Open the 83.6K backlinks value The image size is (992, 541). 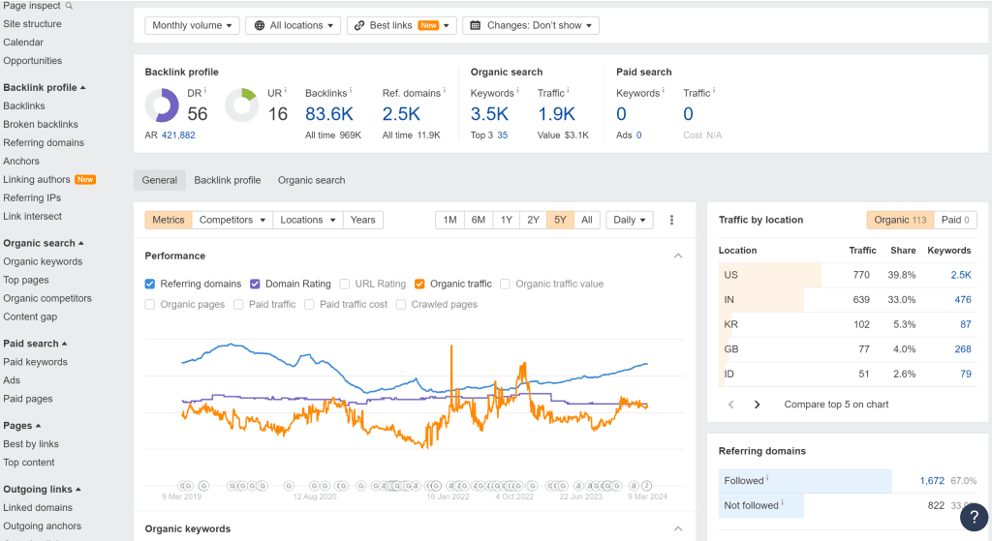point(329,114)
